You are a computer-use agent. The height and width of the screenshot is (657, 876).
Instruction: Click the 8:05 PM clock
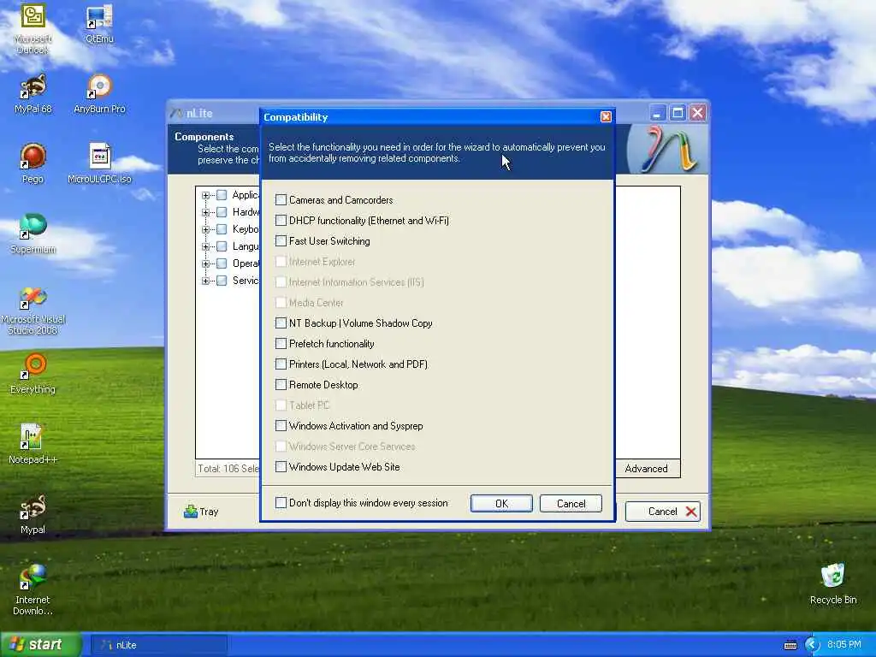coord(844,645)
